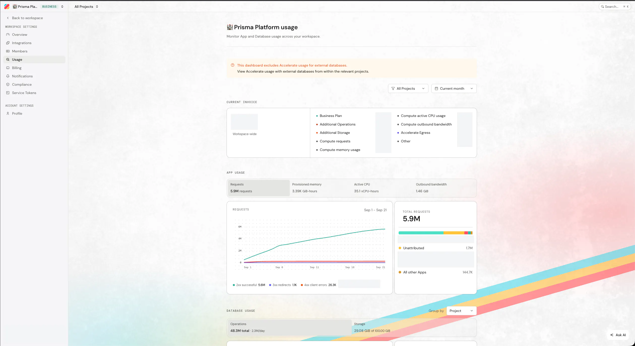Select the Operations database usage tab
635x346 pixels.
point(290,327)
